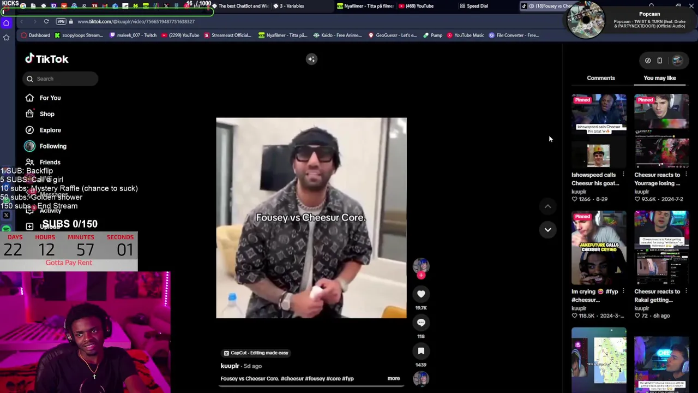Switch to the Comments tab
The width and height of the screenshot is (698, 393).
[x=601, y=78]
